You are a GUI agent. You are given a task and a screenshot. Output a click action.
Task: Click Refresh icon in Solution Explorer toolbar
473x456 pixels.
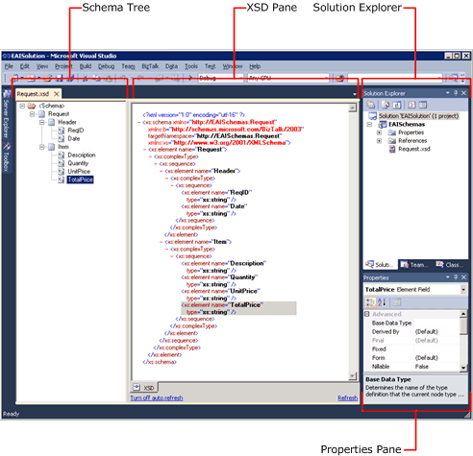point(397,105)
